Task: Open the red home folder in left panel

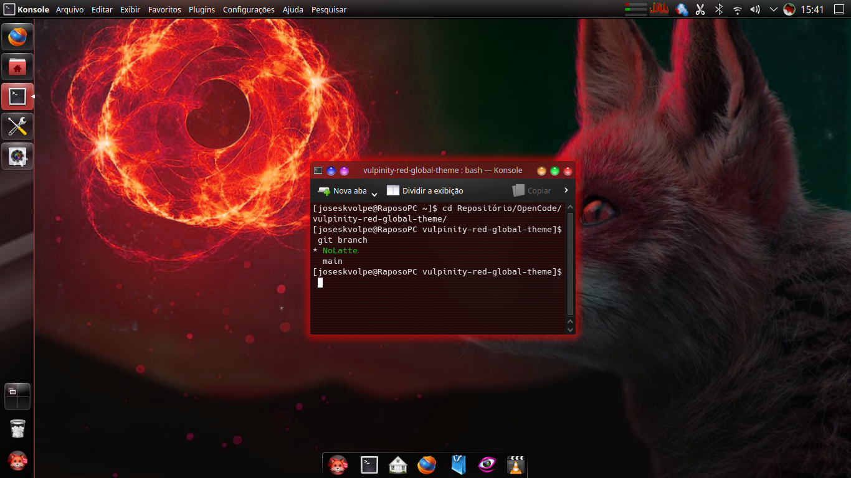Action: point(17,67)
